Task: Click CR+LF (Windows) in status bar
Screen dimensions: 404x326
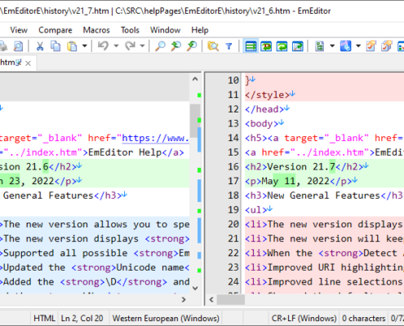Action: click(304, 319)
